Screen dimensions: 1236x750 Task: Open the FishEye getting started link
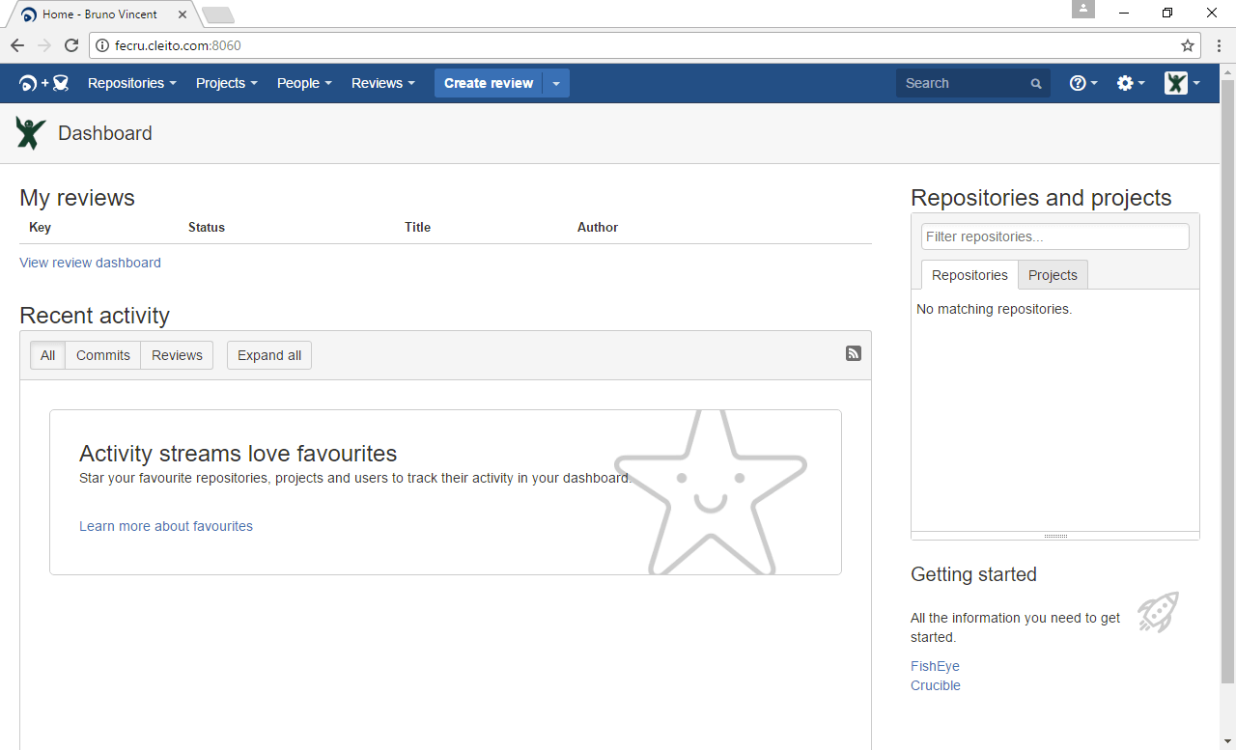coord(935,666)
